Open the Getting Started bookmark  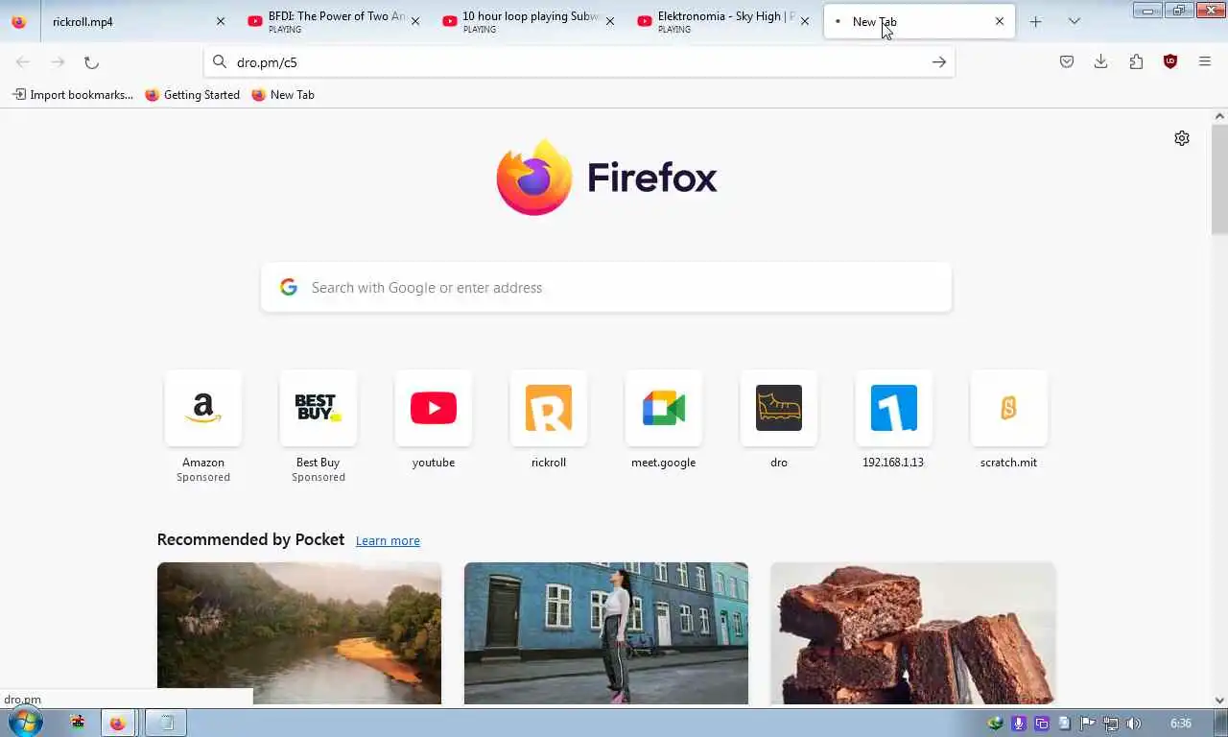[x=192, y=95]
